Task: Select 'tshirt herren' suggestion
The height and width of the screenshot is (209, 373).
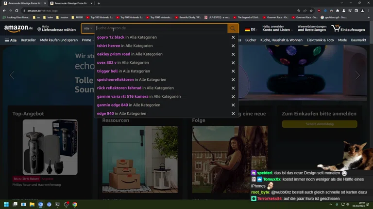Action: 125,46
